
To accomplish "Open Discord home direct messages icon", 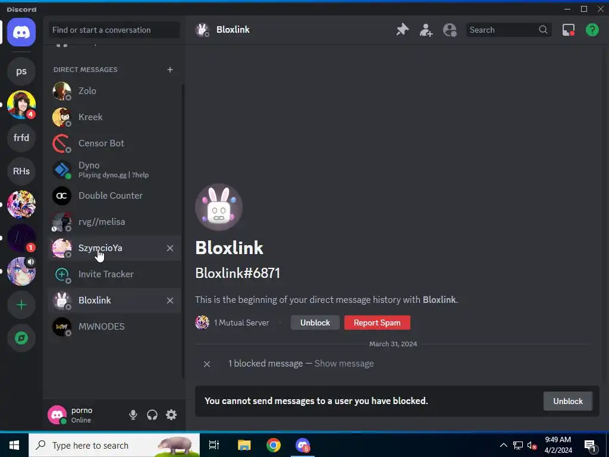I will (21, 32).
